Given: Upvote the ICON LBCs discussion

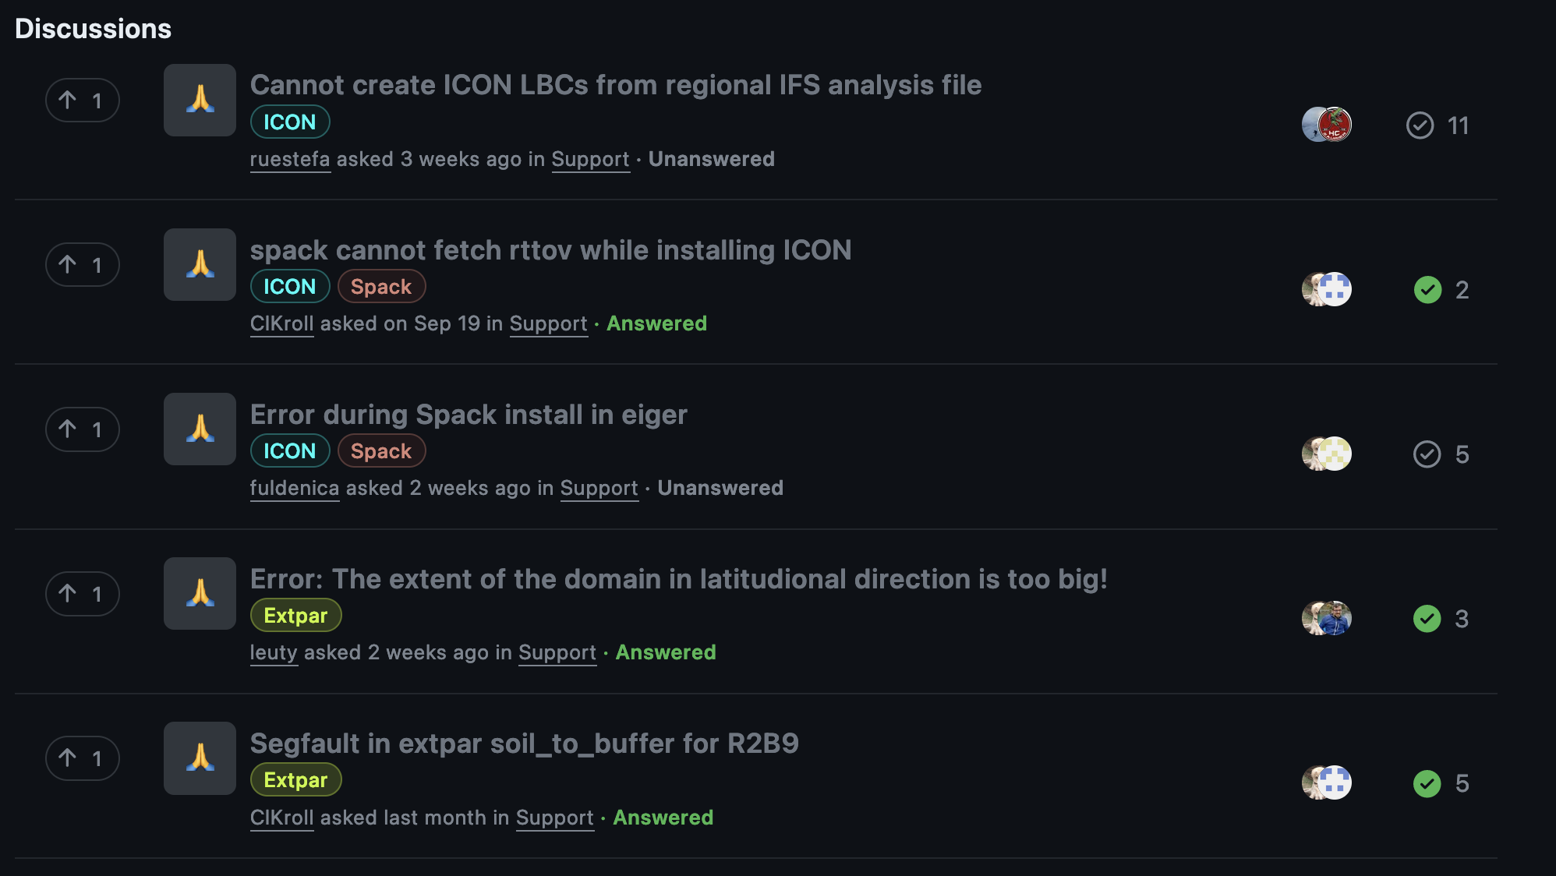Looking at the screenshot, I should coord(82,101).
